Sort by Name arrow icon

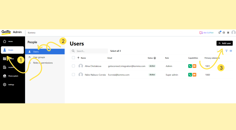click(x=78, y=58)
